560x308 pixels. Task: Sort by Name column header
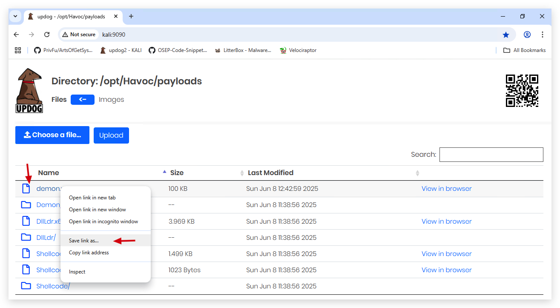point(49,173)
